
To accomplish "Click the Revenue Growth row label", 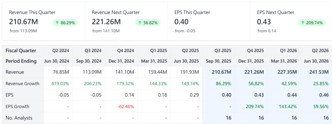I will tap(22, 84).
